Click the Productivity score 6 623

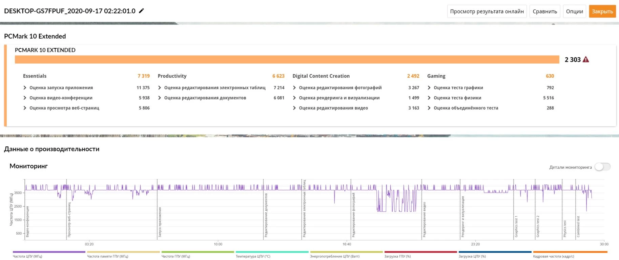tap(278, 76)
